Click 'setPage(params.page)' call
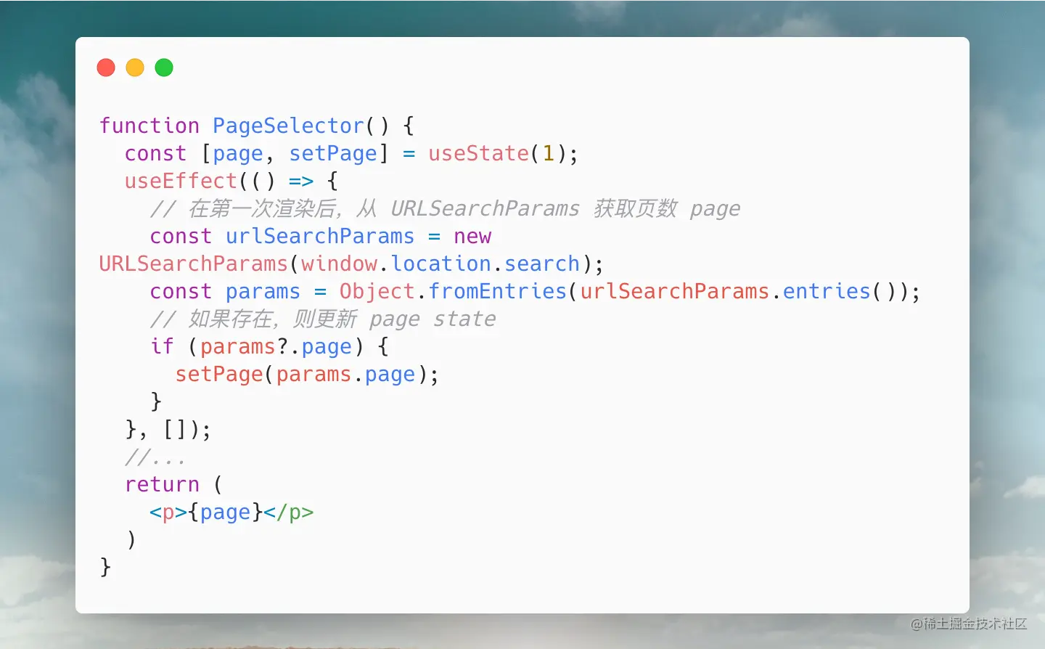The image size is (1045, 649). pyautogui.click(x=306, y=374)
